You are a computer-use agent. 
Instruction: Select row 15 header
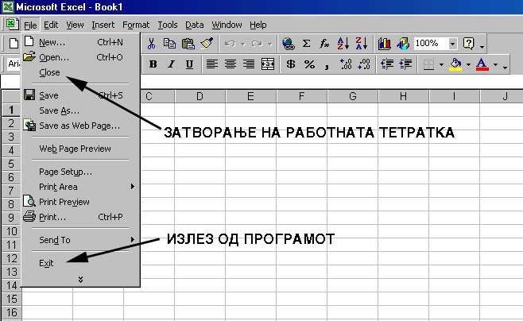click(x=11, y=299)
